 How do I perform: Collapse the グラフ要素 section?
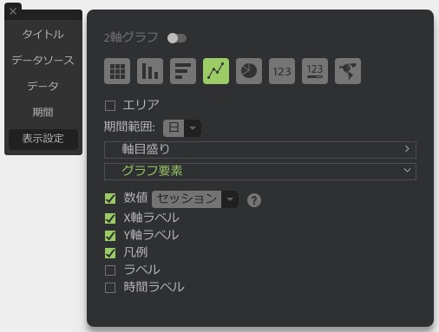coord(260,172)
